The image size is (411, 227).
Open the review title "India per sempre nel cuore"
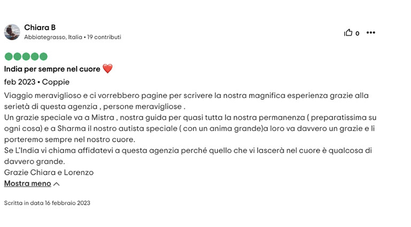click(52, 69)
